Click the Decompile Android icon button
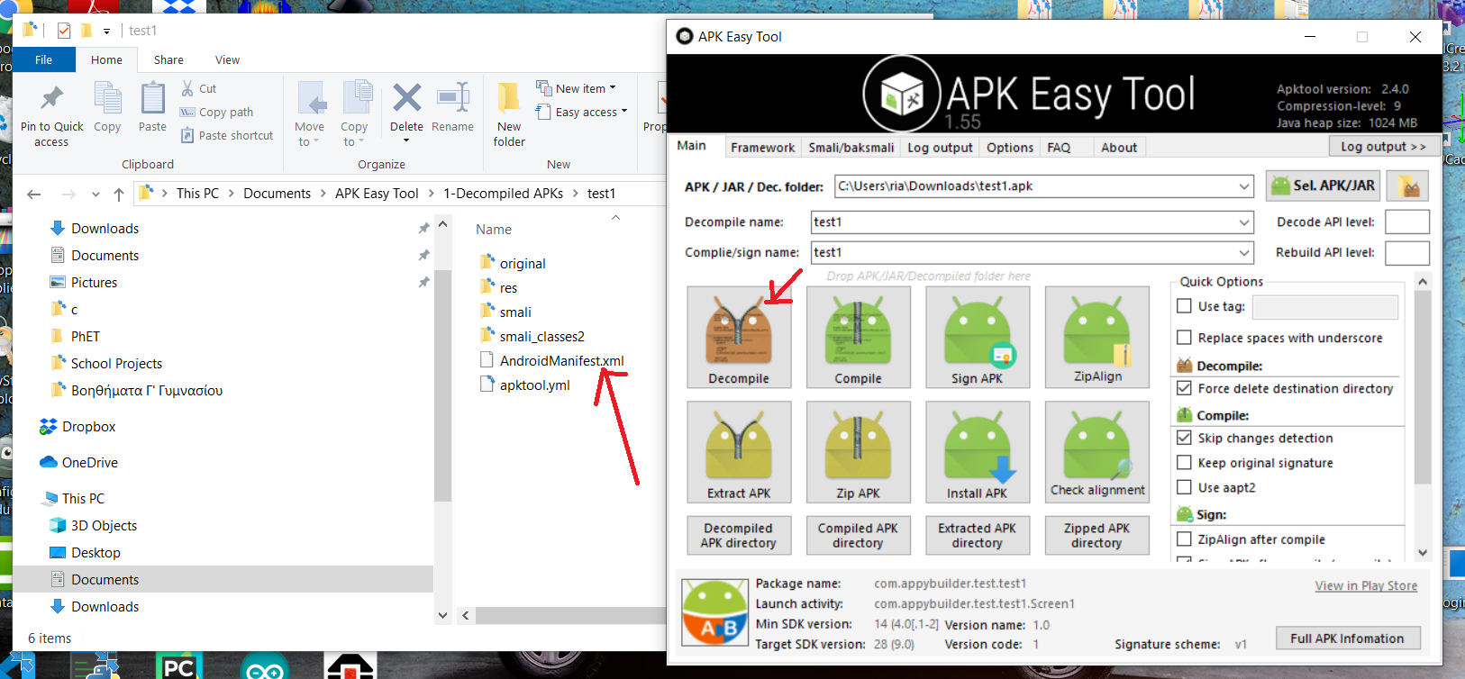This screenshot has height=679, width=1465. [739, 337]
